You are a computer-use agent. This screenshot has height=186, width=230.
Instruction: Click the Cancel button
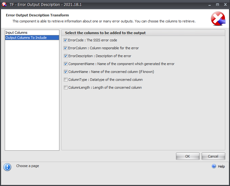pyautogui.click(x=213, y=156)
